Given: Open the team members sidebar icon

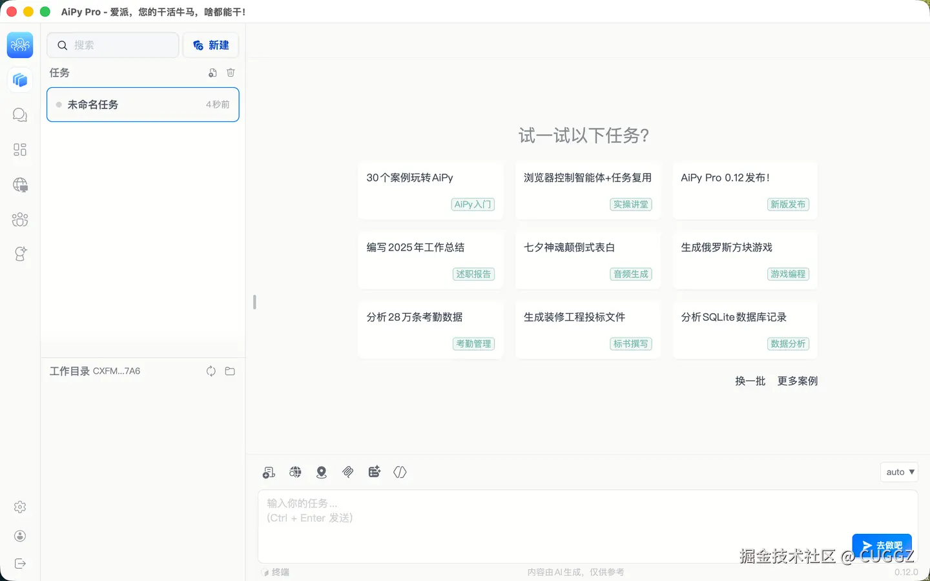Looking at the screenshot, I should point(20,219).
